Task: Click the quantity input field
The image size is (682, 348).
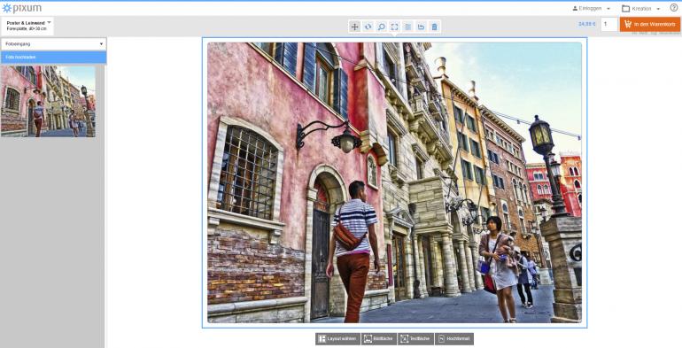Action: [609, 25]
